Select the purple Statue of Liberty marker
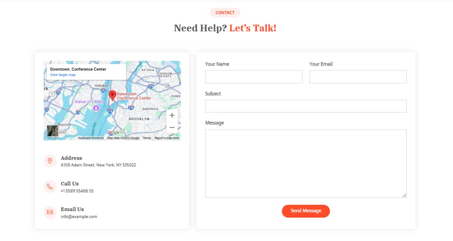The width and height of the screenshot is (453, 241). tap(96, 108)
